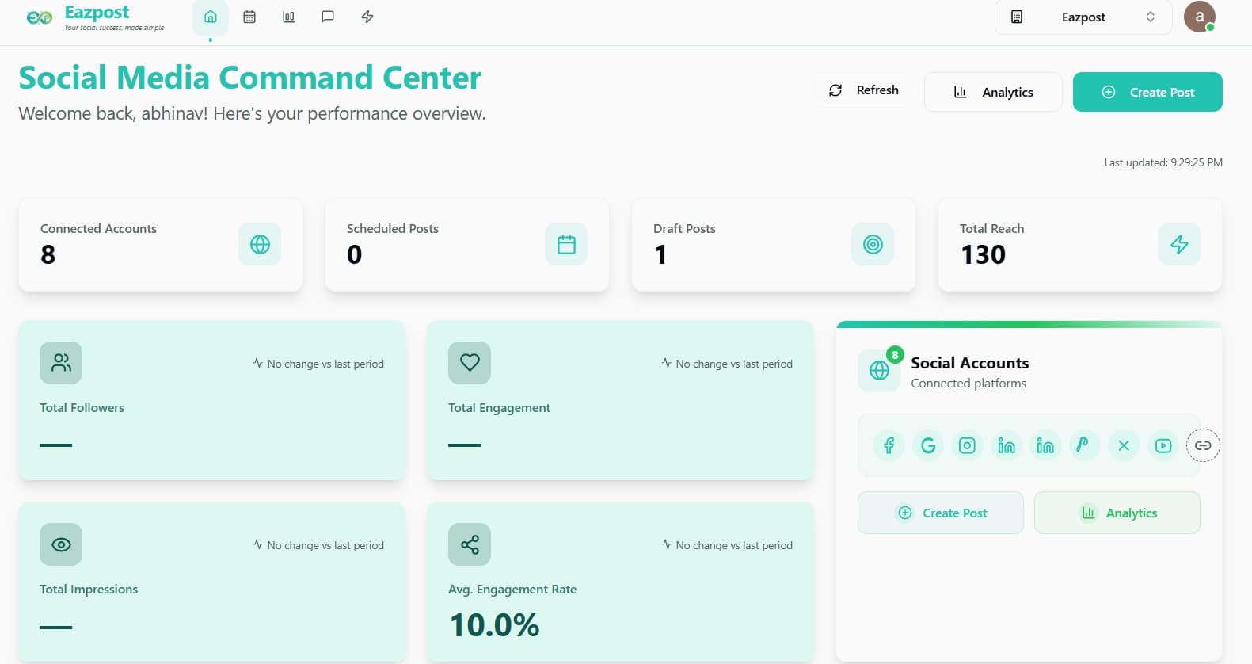This screenshot has width=1252, height=664.
Task: Click the Avg. Engagement Rate share icon
Action: point(470,544)
